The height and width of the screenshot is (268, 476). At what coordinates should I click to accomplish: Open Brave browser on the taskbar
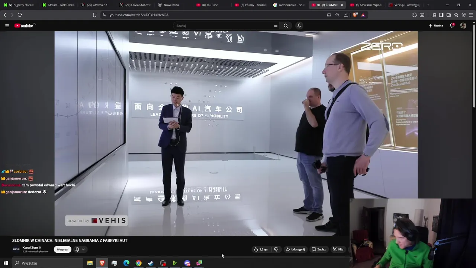point(102,263)
